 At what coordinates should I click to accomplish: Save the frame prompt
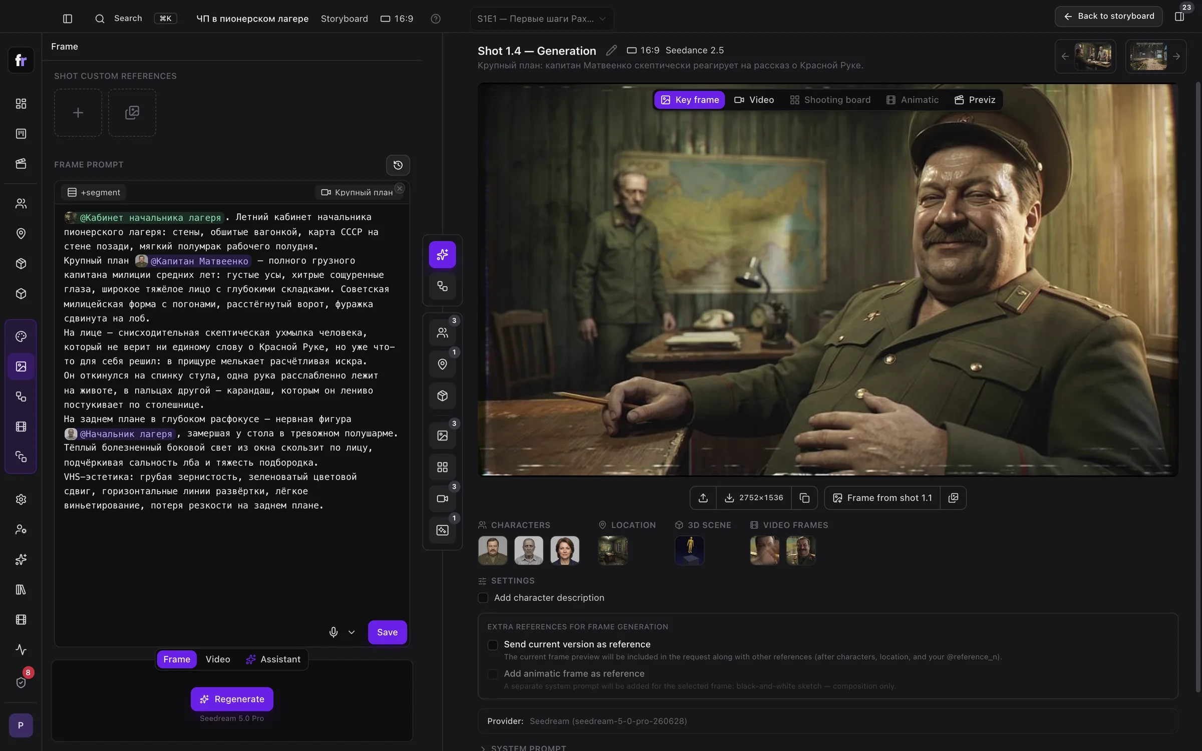point(387,632)
